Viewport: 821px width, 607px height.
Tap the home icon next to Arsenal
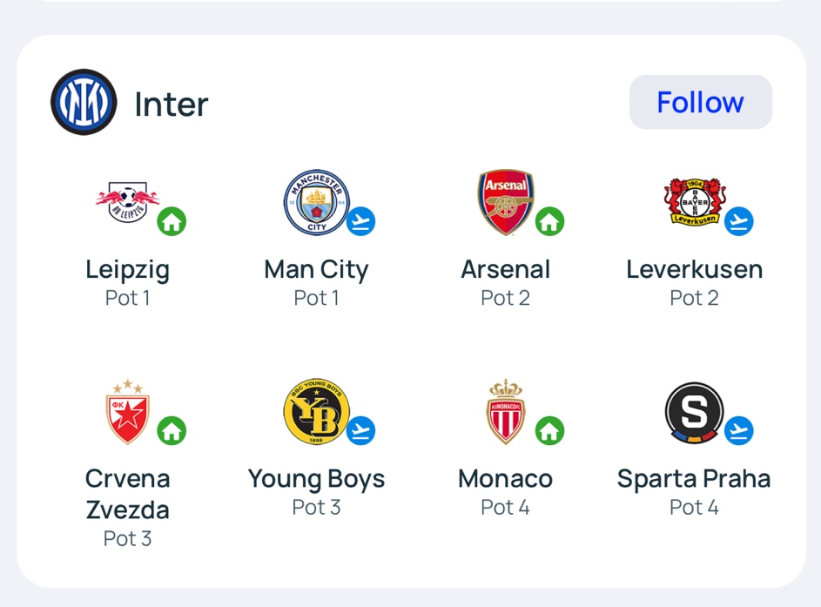click(549, 221)
